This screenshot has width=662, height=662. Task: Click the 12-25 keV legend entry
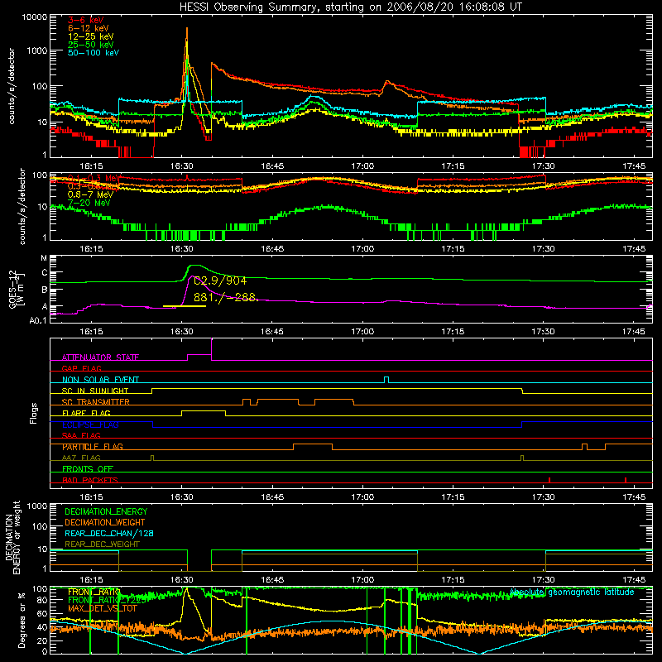(x=91, y=36)
